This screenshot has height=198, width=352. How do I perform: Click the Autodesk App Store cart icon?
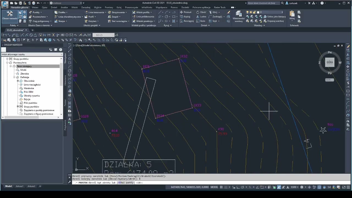coord(310,3)
